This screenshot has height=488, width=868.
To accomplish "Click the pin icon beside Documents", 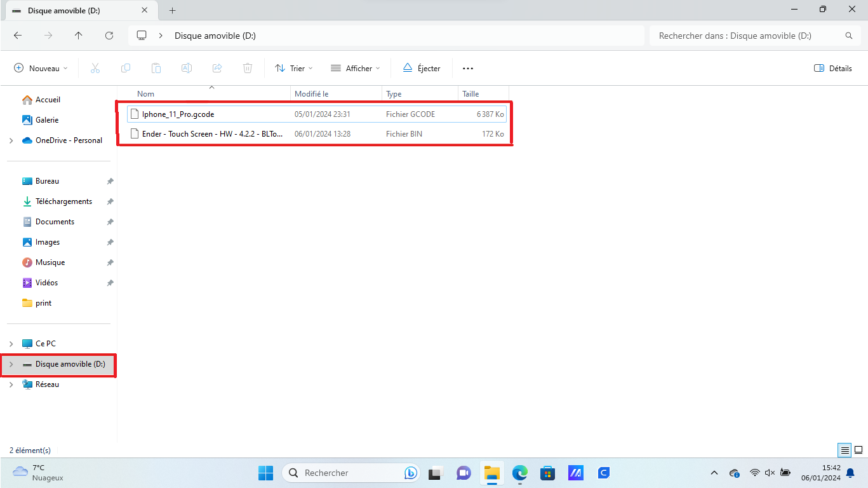I will [x=110, y=222].
